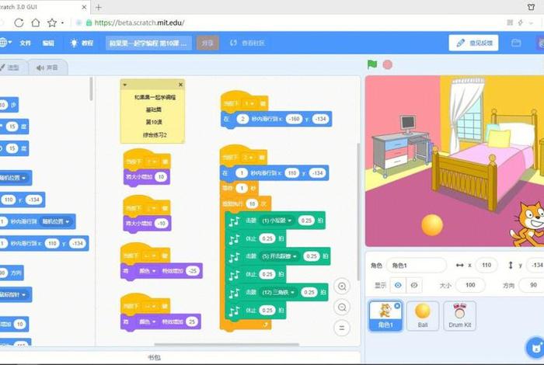Click the red stop button
544x365 pixels.
click(x=388, y=64)
